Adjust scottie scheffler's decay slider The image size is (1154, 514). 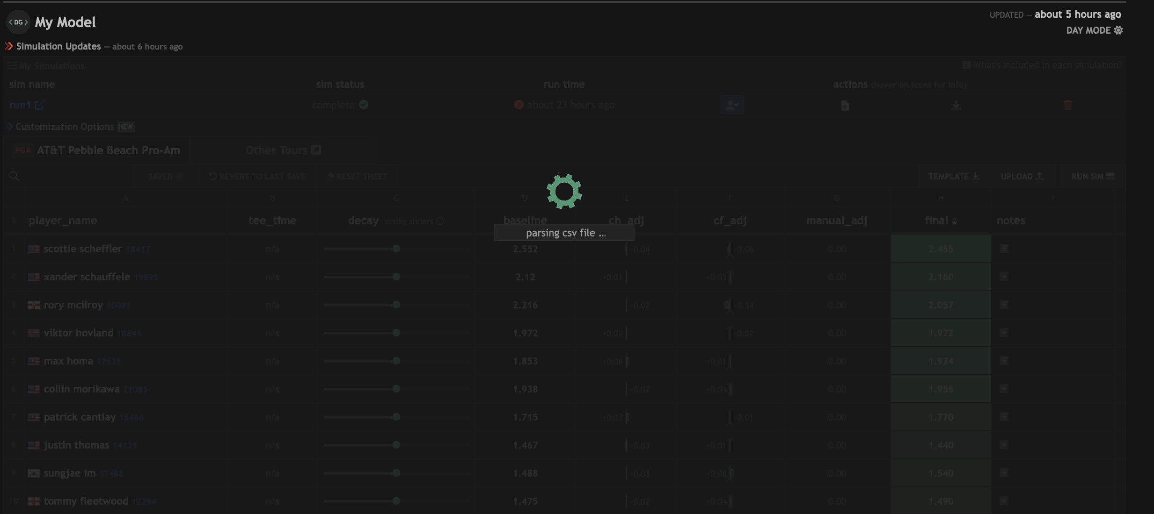(395, 249)
